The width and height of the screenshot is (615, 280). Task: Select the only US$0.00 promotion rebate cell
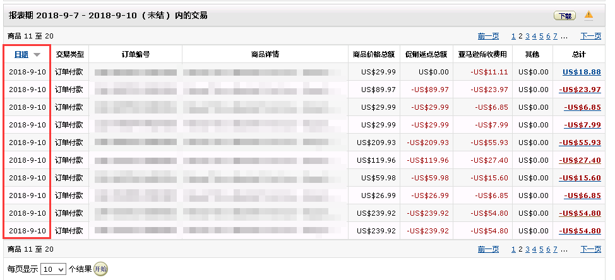tap(426, 72)
